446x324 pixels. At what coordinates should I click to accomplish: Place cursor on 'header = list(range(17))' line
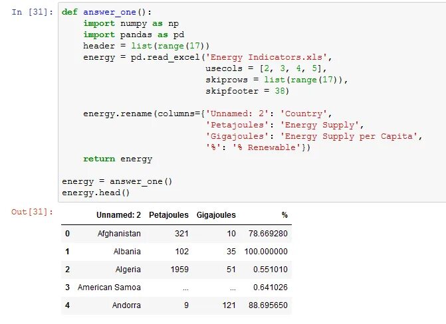[x=146, y=46]
